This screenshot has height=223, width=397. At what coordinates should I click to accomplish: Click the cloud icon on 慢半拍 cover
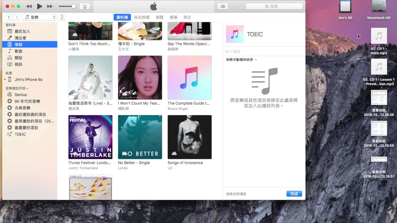(x=124, y=34)
